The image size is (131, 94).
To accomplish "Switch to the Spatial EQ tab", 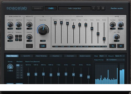I will click(x=27, y=56).
